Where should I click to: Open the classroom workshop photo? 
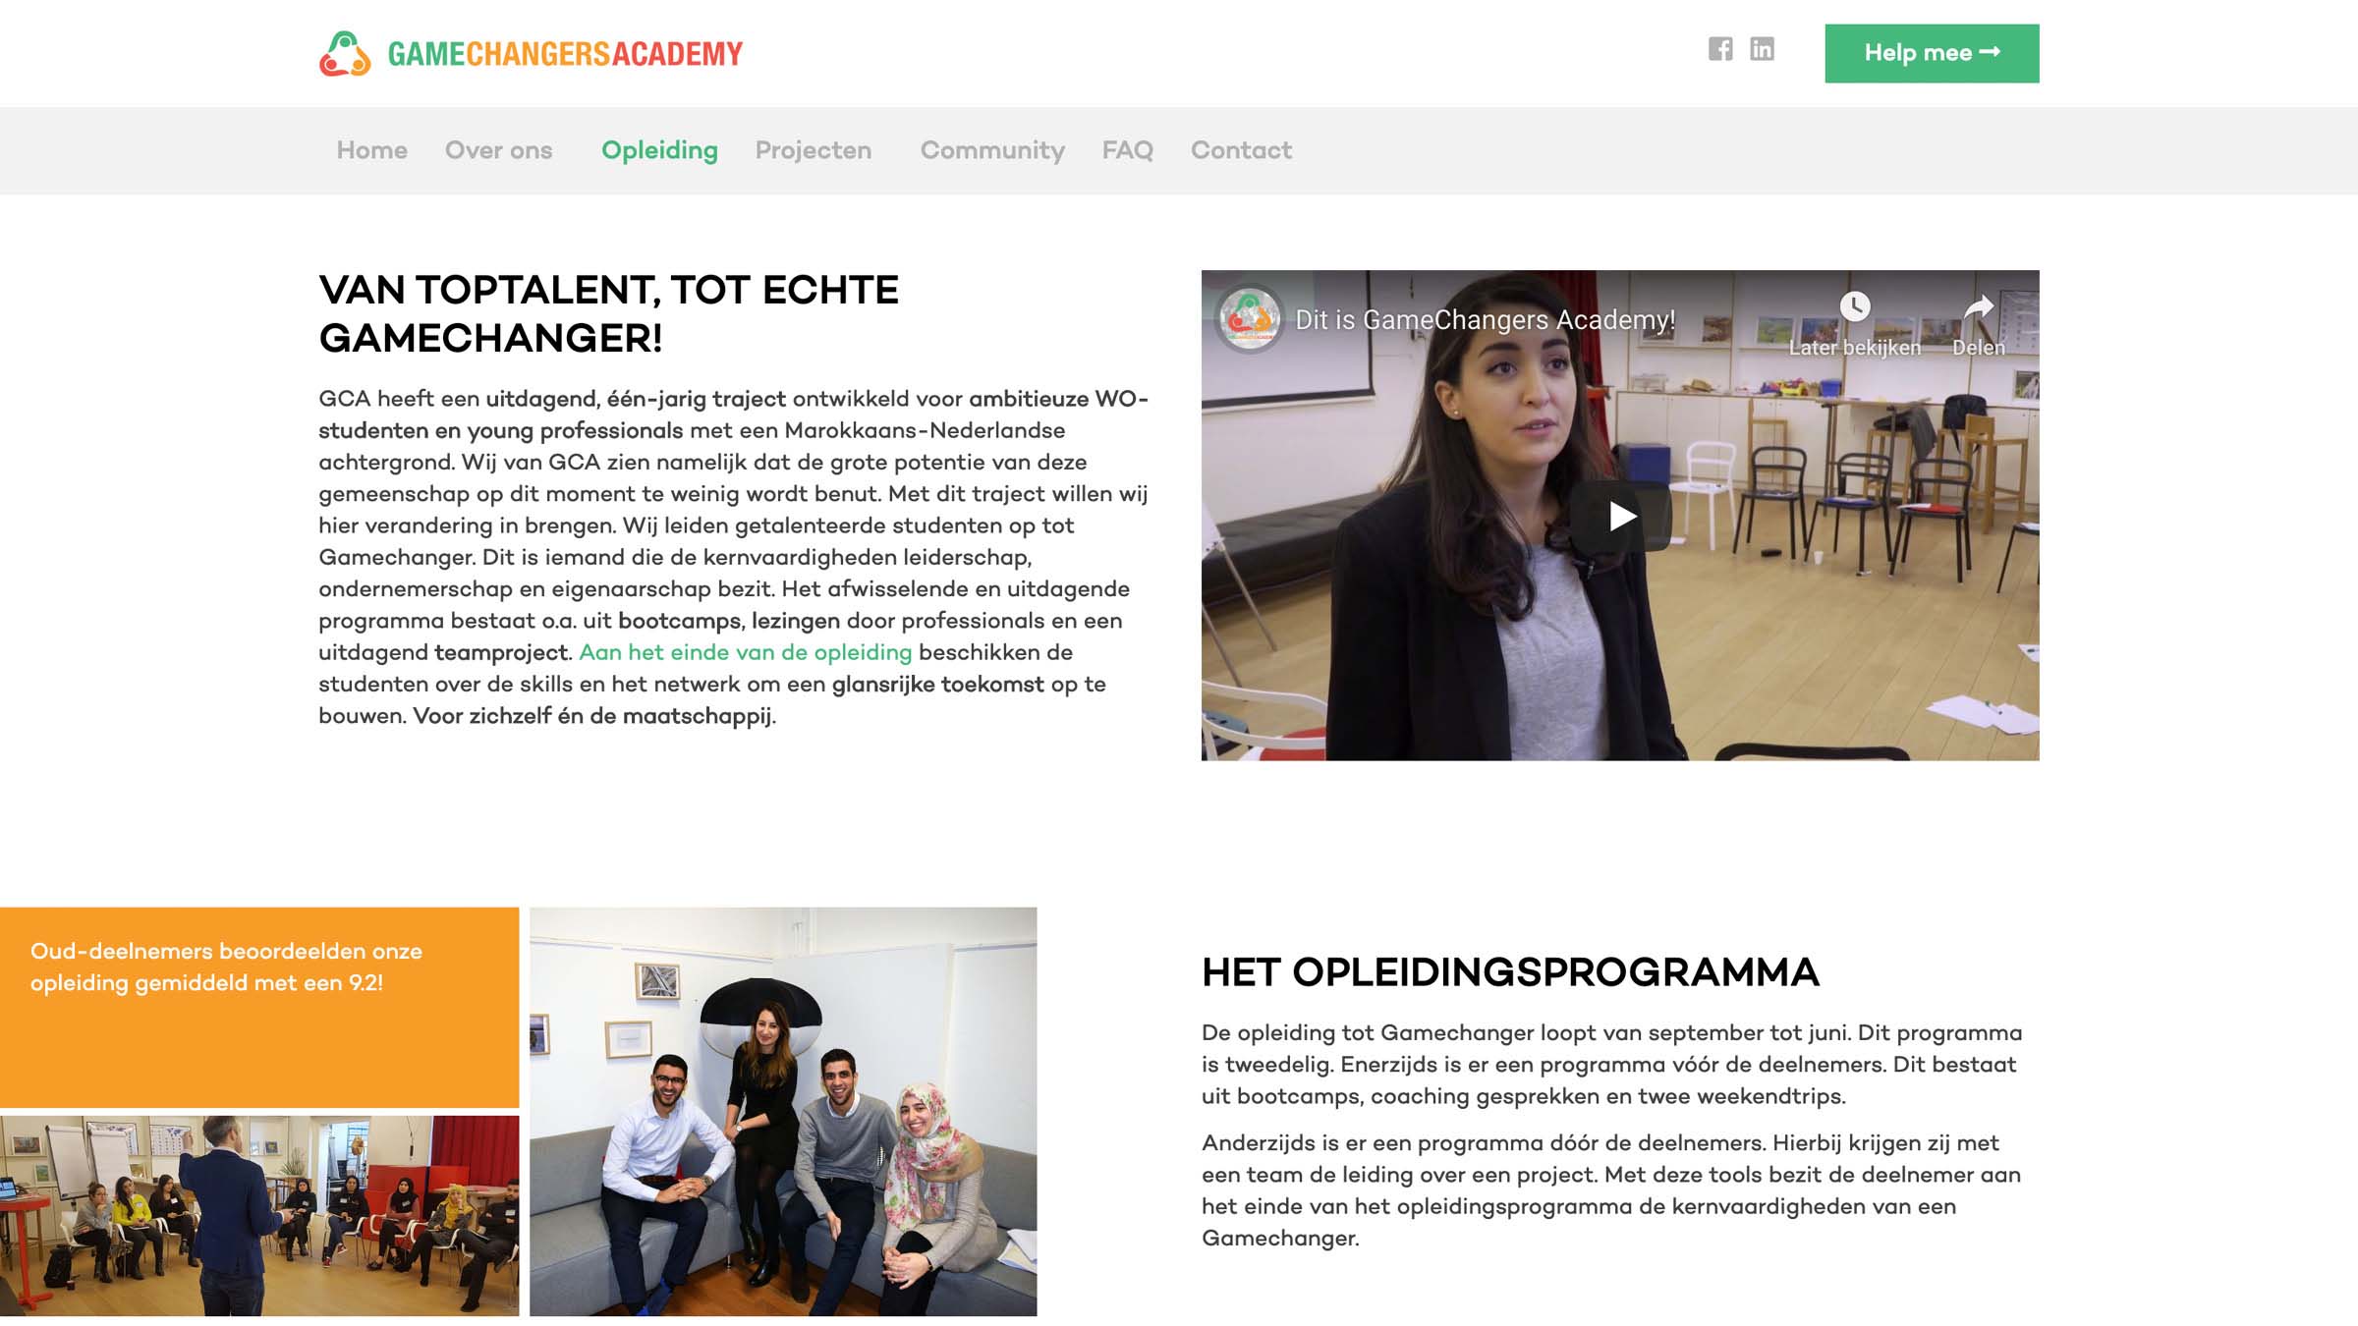click(259, 1215)
